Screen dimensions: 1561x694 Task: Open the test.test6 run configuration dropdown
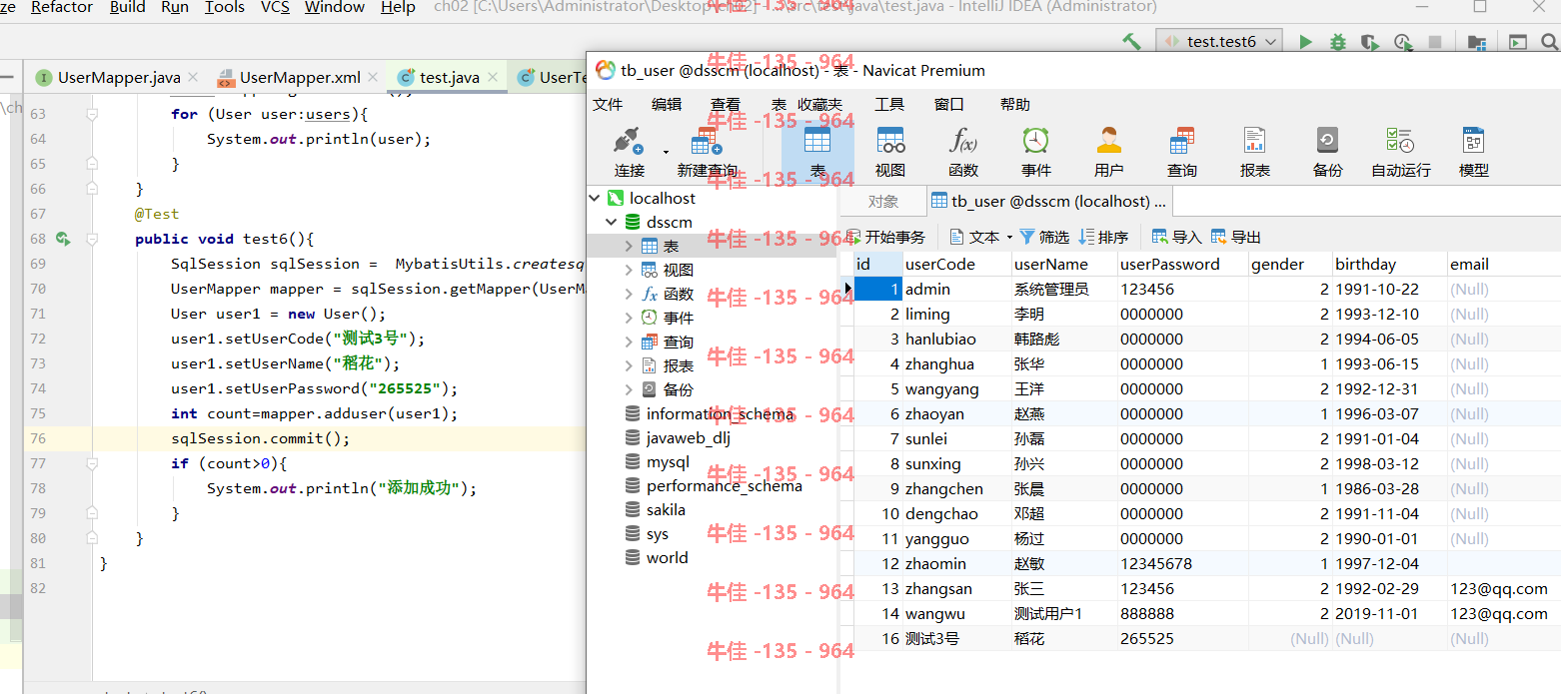[1219, 42]
